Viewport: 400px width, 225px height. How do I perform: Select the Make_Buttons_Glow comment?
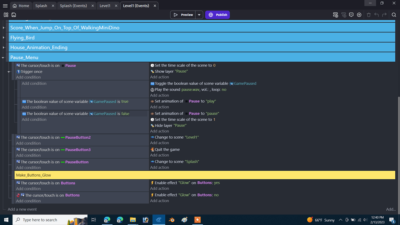tap(205, 175)
